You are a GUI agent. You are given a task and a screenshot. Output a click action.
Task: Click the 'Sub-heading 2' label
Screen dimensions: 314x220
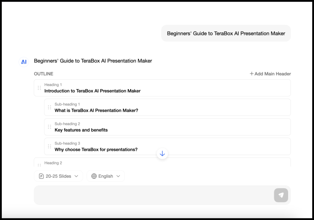tap(67, 124)
